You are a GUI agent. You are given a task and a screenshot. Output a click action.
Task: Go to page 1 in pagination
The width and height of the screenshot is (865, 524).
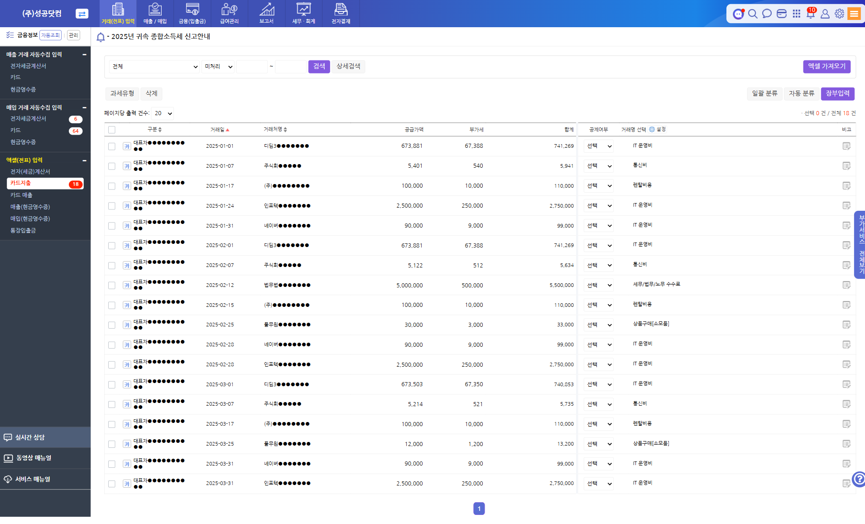tap(479, 509)
